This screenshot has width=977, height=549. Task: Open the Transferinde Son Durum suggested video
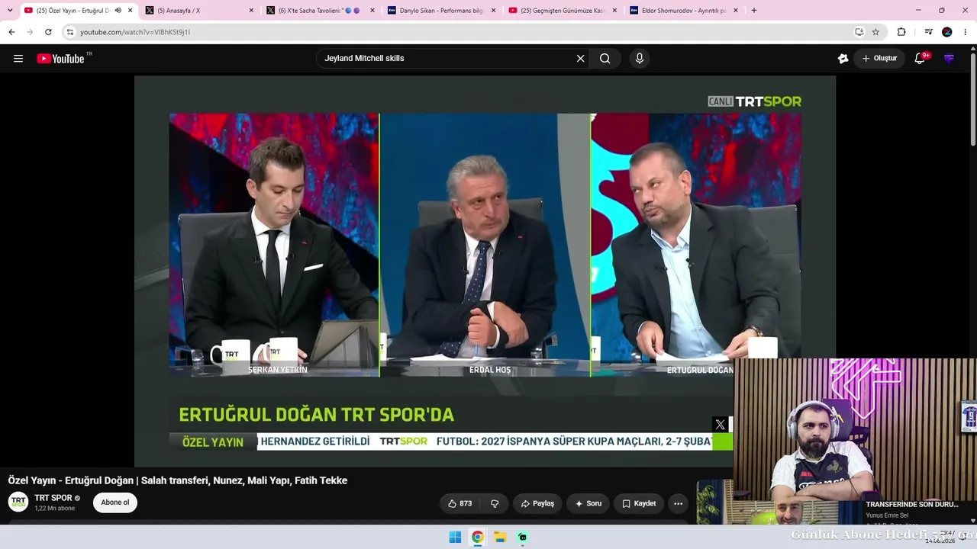(912, 505)
